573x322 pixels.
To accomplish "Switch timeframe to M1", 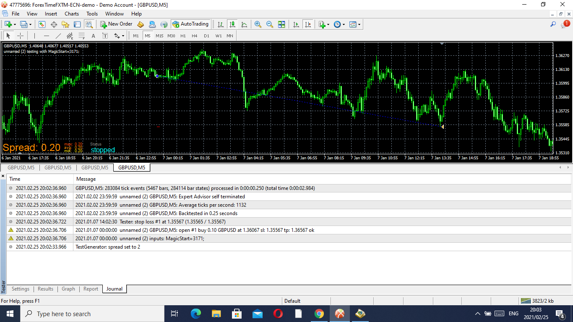I will click(x=136, y=36).
